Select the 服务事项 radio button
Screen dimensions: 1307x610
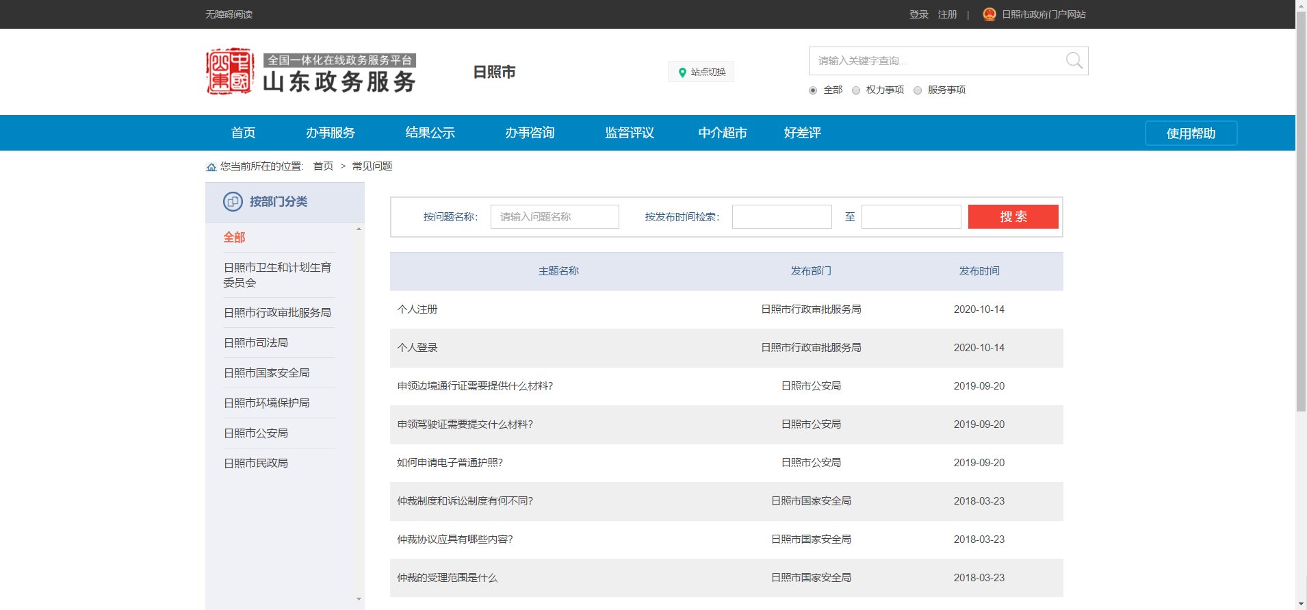pos(918,90)
